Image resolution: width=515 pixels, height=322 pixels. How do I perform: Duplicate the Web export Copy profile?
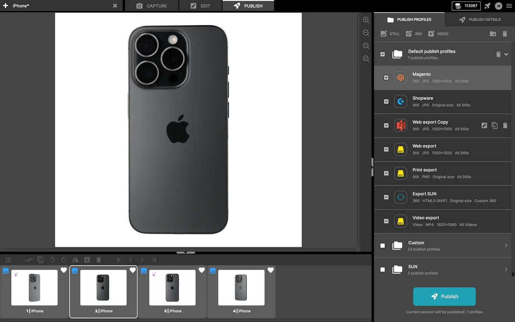[x=494, y=125]
